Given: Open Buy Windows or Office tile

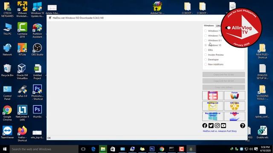Looking at the screenshot, I should pyautogui.click(x=213, y=116).
